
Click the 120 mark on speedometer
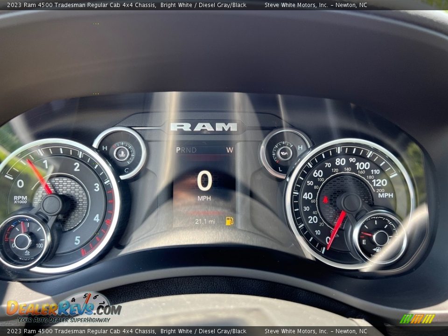point(379,182)
